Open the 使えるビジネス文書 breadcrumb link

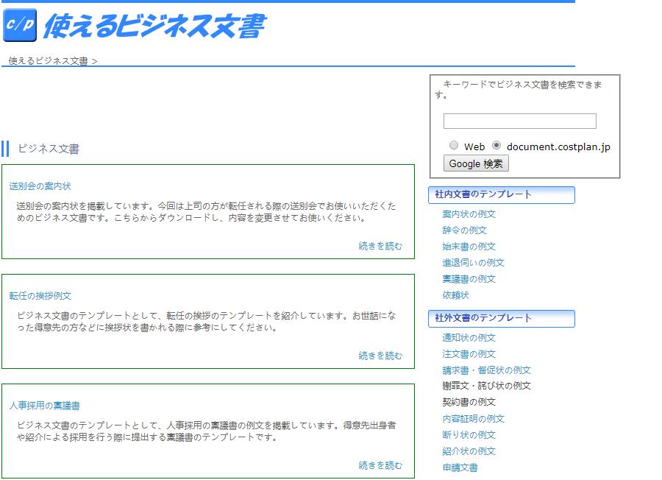coord(48,61)
